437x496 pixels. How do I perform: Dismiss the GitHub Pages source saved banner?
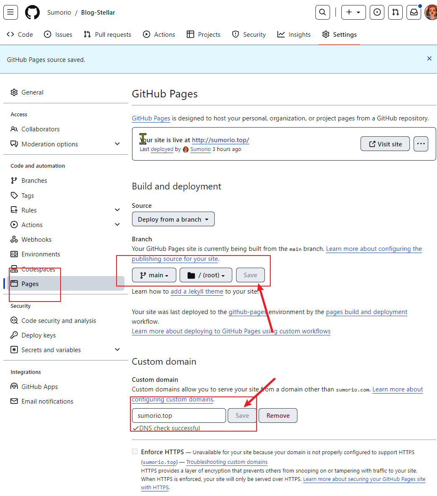point(429,59)
